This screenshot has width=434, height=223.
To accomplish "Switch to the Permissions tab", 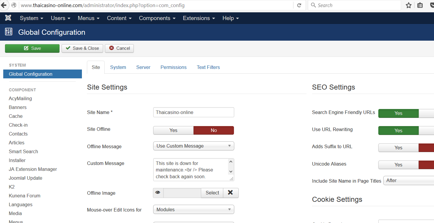I will tap(173, 67).
